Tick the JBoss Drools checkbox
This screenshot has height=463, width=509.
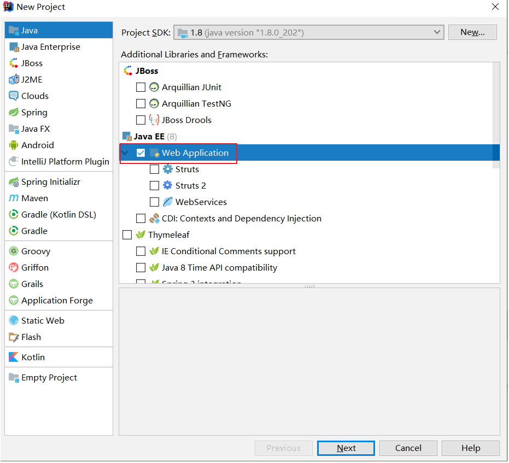coord(141,120)
